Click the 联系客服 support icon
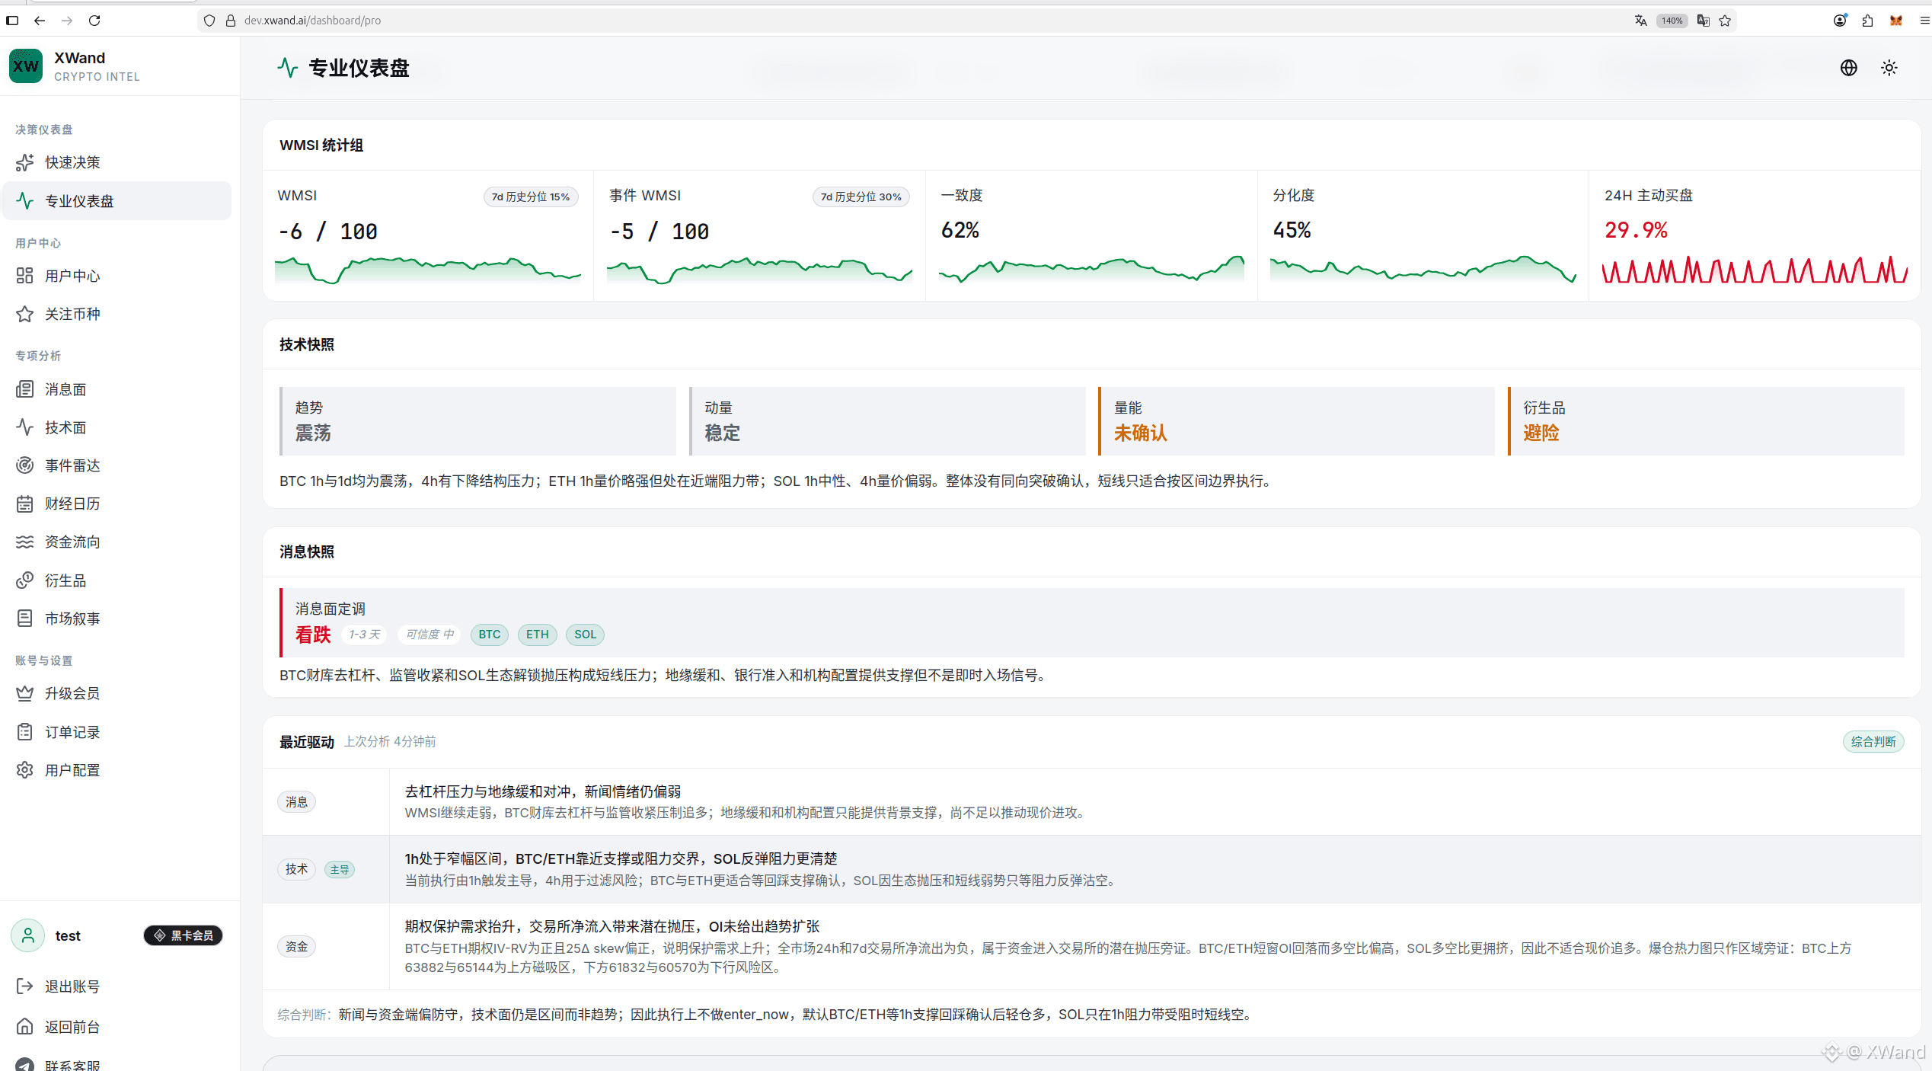 (x=25, y=1065)
